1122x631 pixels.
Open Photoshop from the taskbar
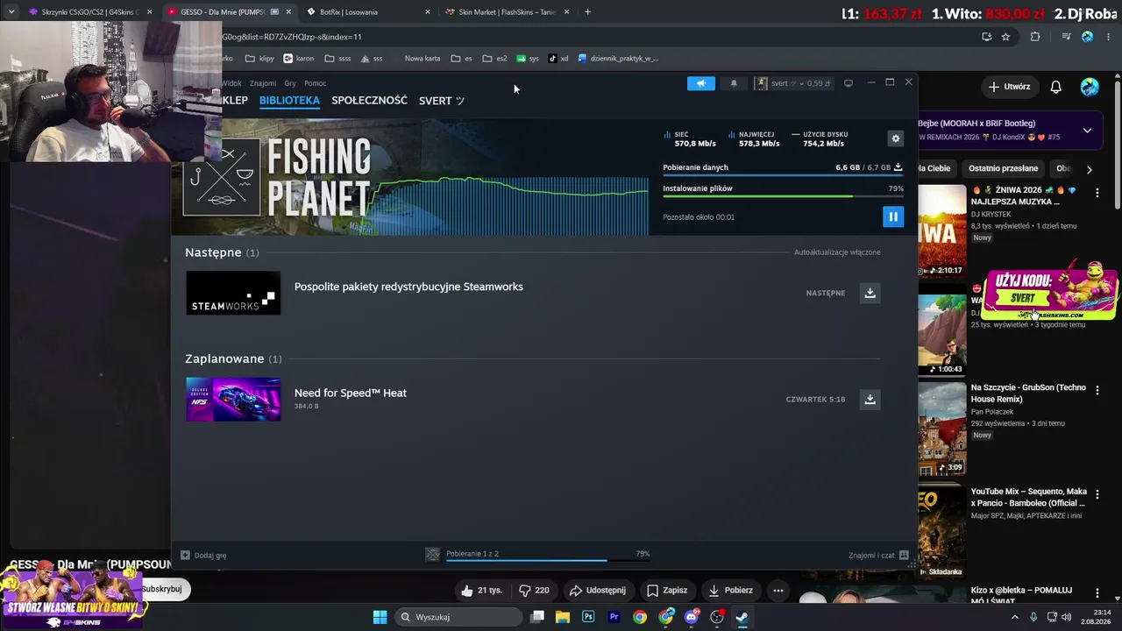[588, 617]
